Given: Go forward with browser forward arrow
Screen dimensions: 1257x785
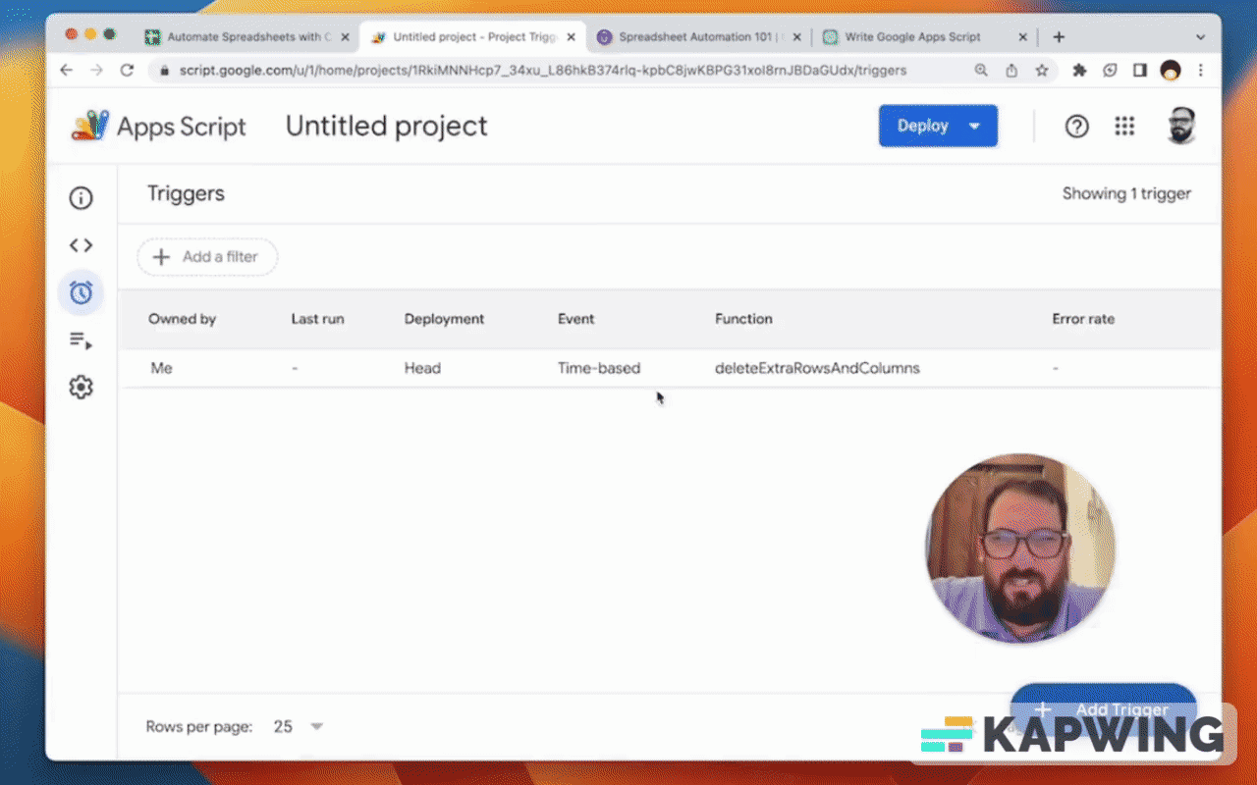Looking at the screenshot, I should point(96,71).
